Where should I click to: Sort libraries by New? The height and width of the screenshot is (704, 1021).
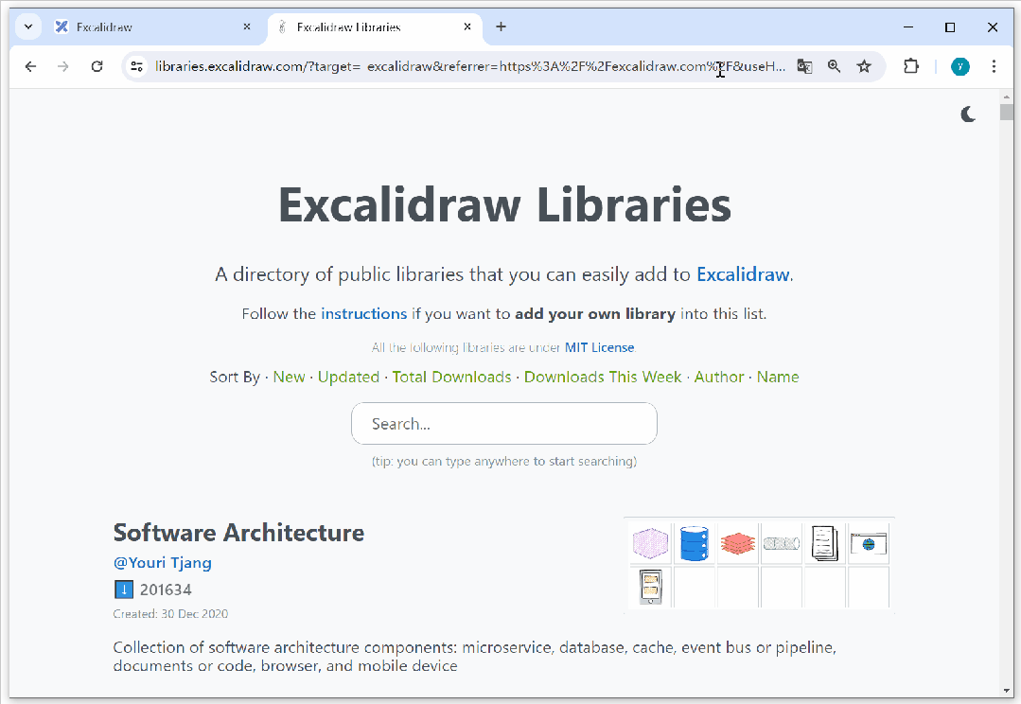(290, 377)
